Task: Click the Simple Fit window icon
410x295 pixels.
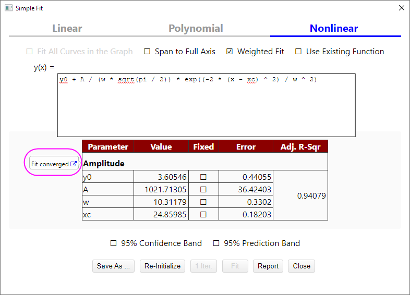Action: tap(8, 8)
